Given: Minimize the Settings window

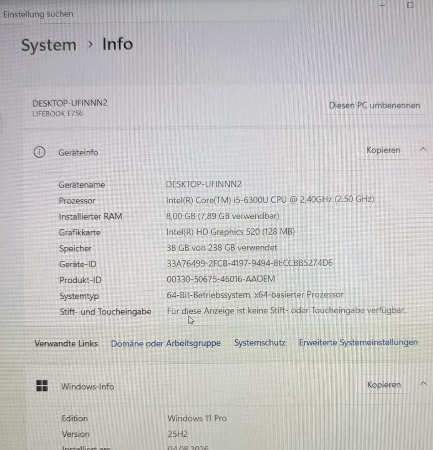Looking at the screenshot, I should pyautogui.click(x=382, y=5).
